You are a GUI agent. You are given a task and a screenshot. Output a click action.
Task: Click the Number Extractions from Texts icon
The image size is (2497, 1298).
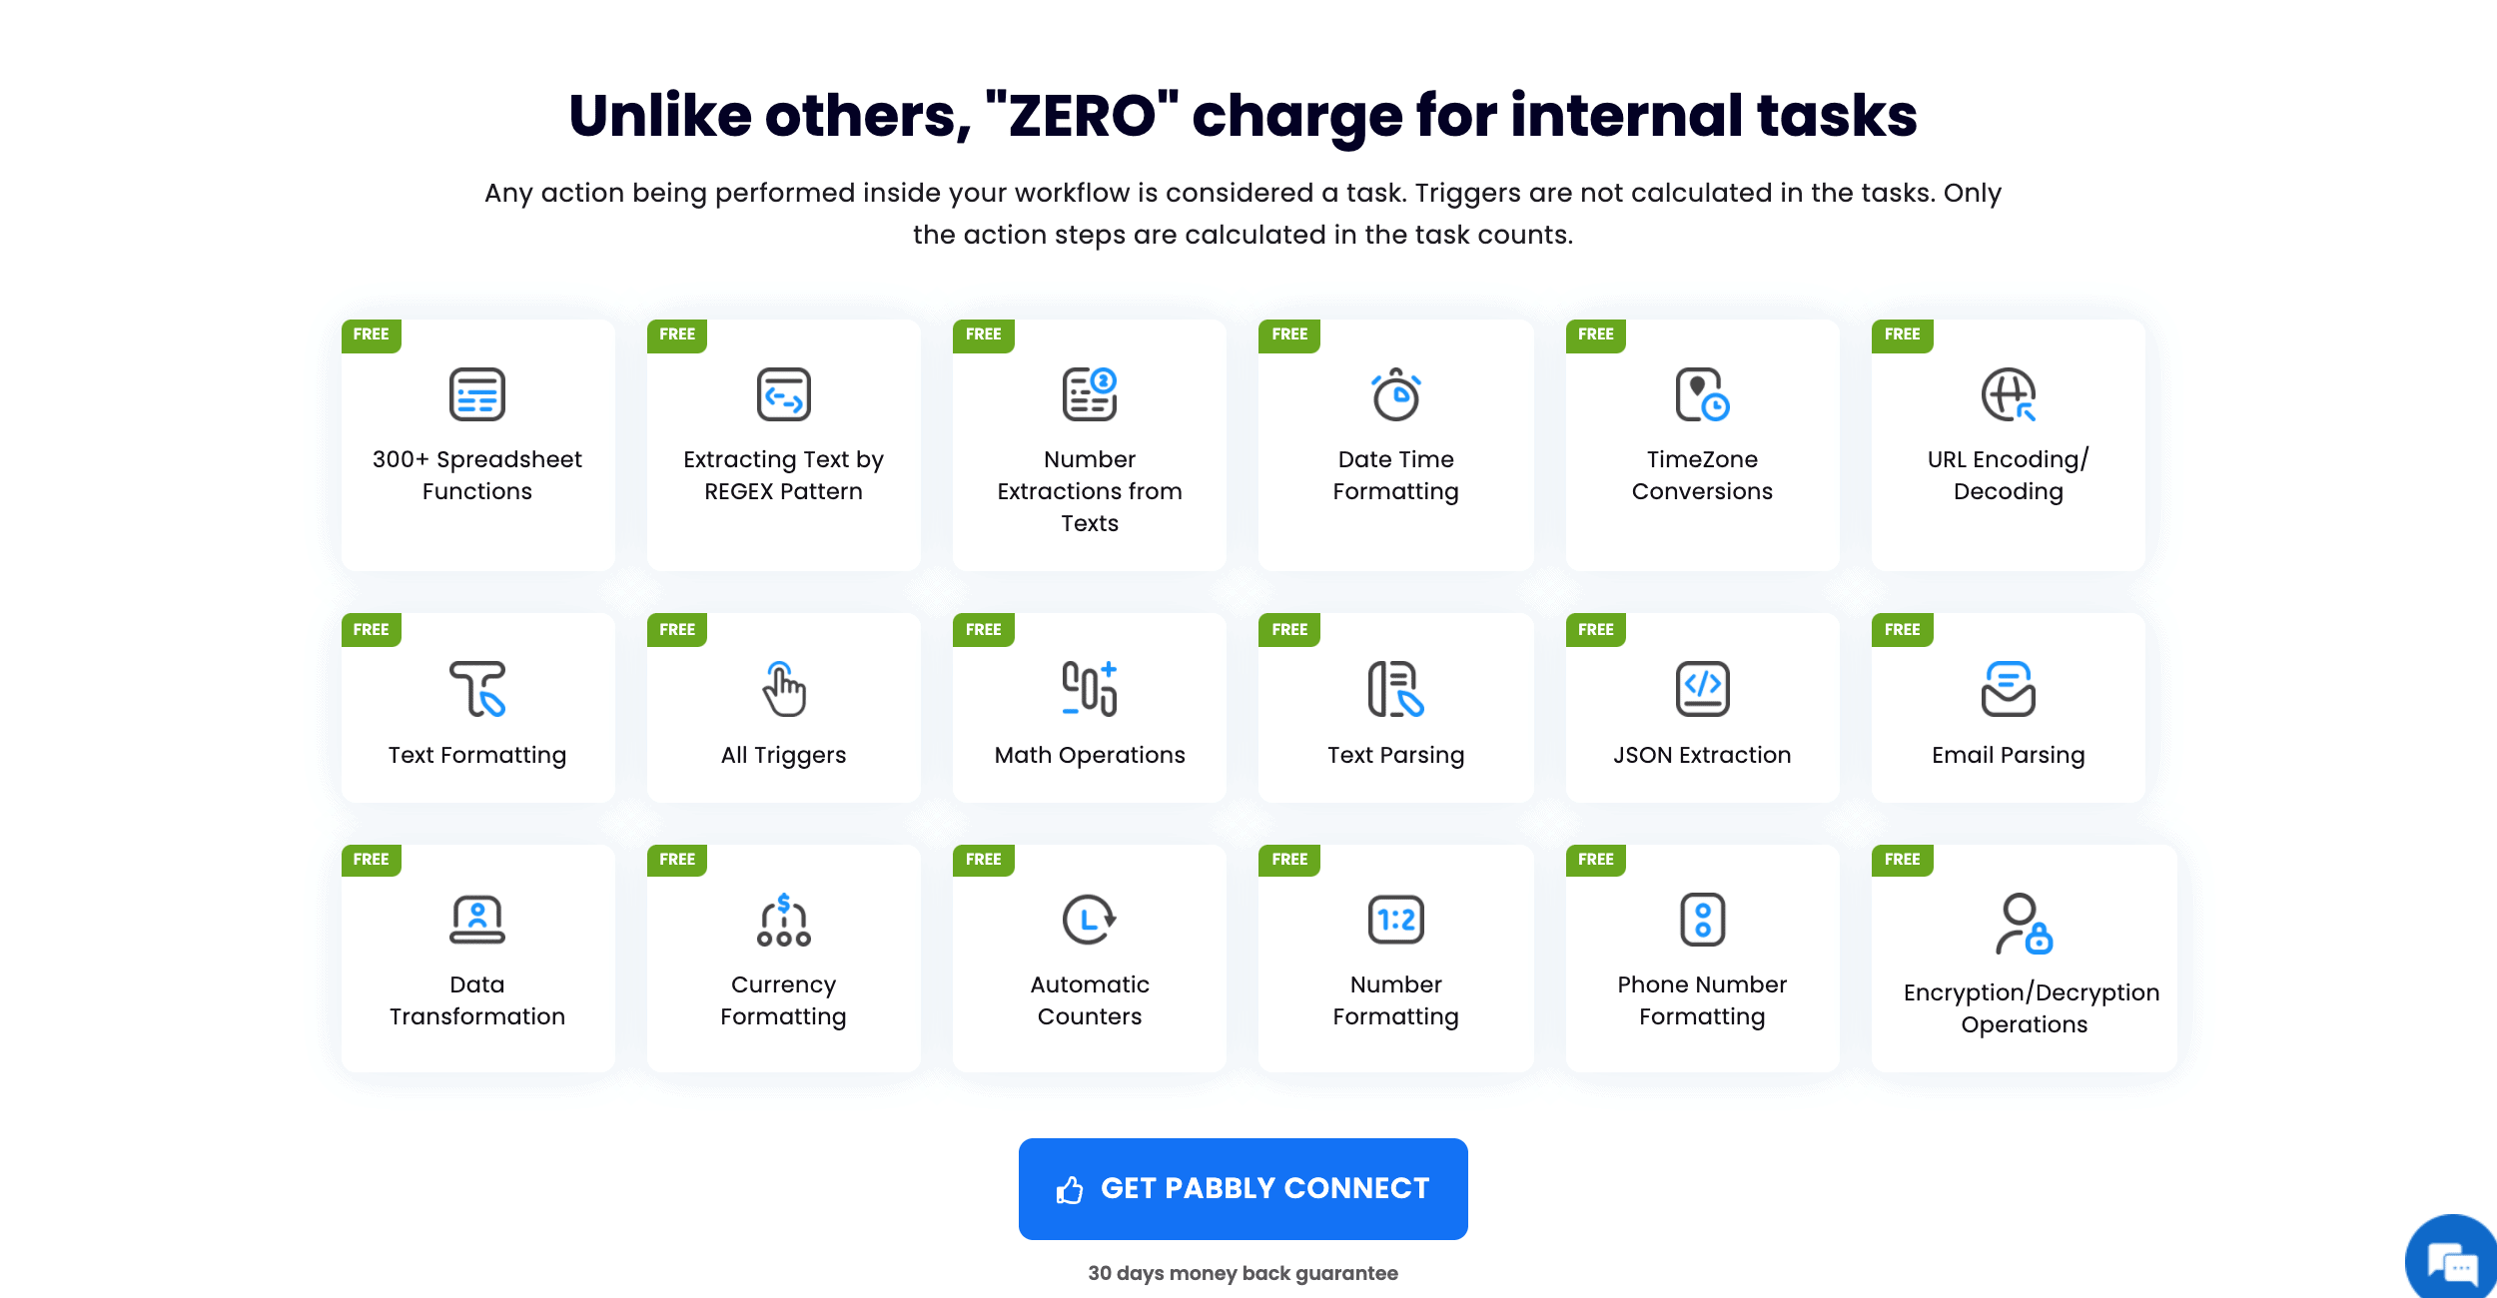(x=1089, y=394)
